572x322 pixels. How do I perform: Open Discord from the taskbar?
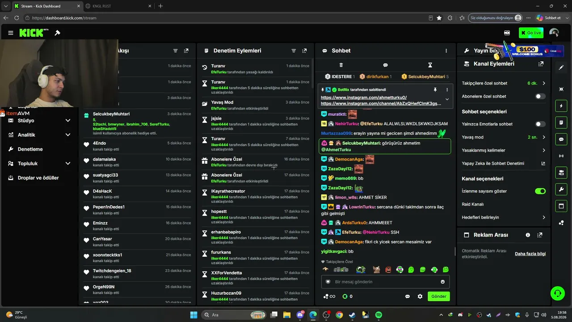300,315
